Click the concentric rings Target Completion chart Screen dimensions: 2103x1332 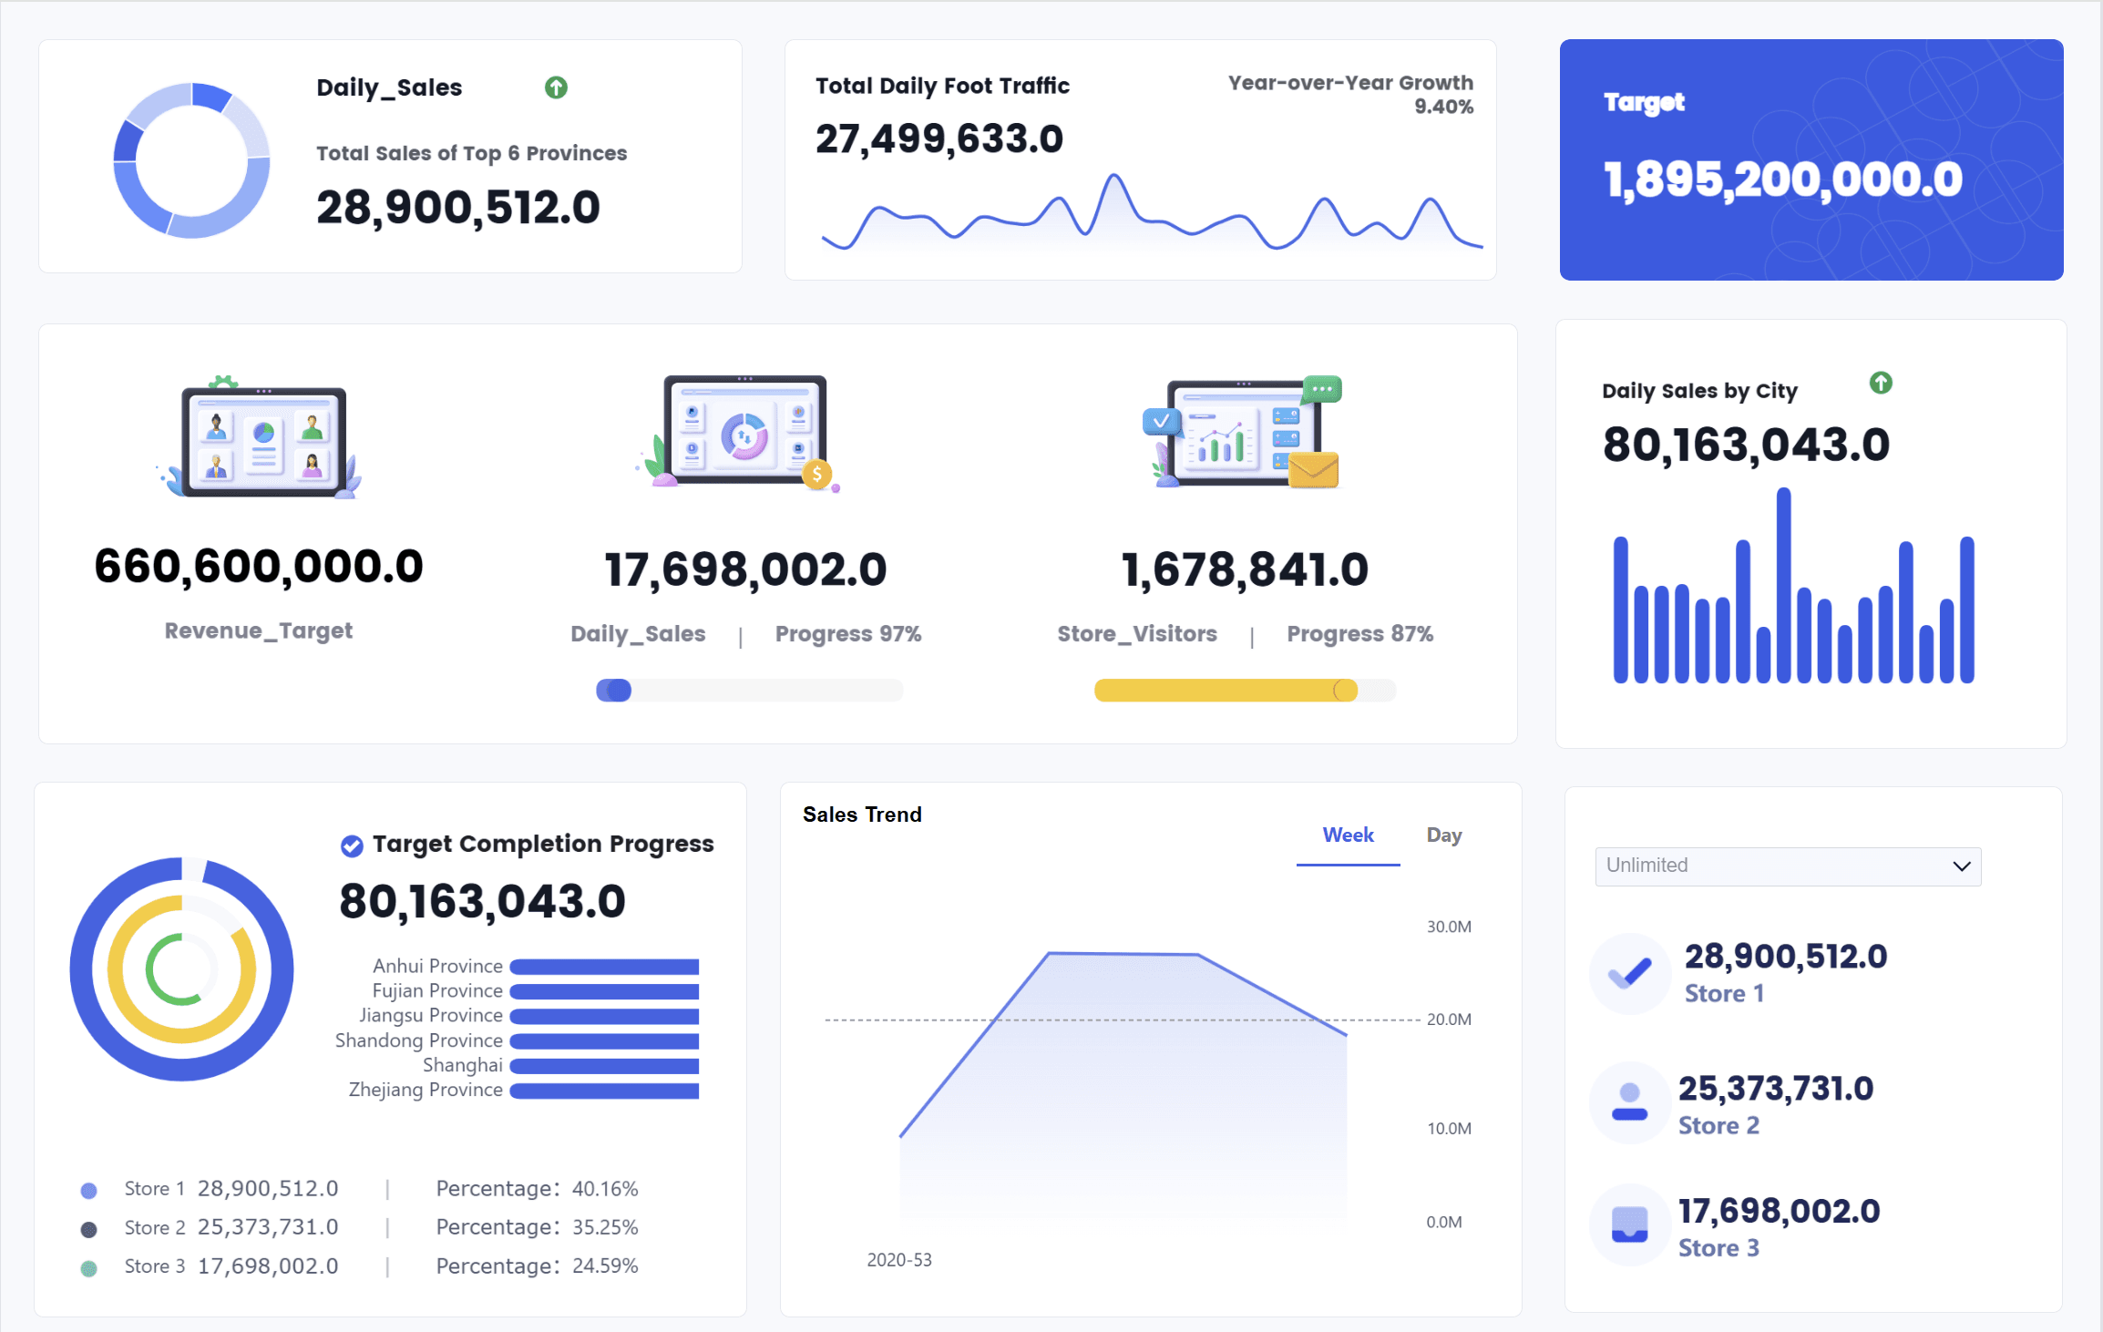tap(182, 969)
